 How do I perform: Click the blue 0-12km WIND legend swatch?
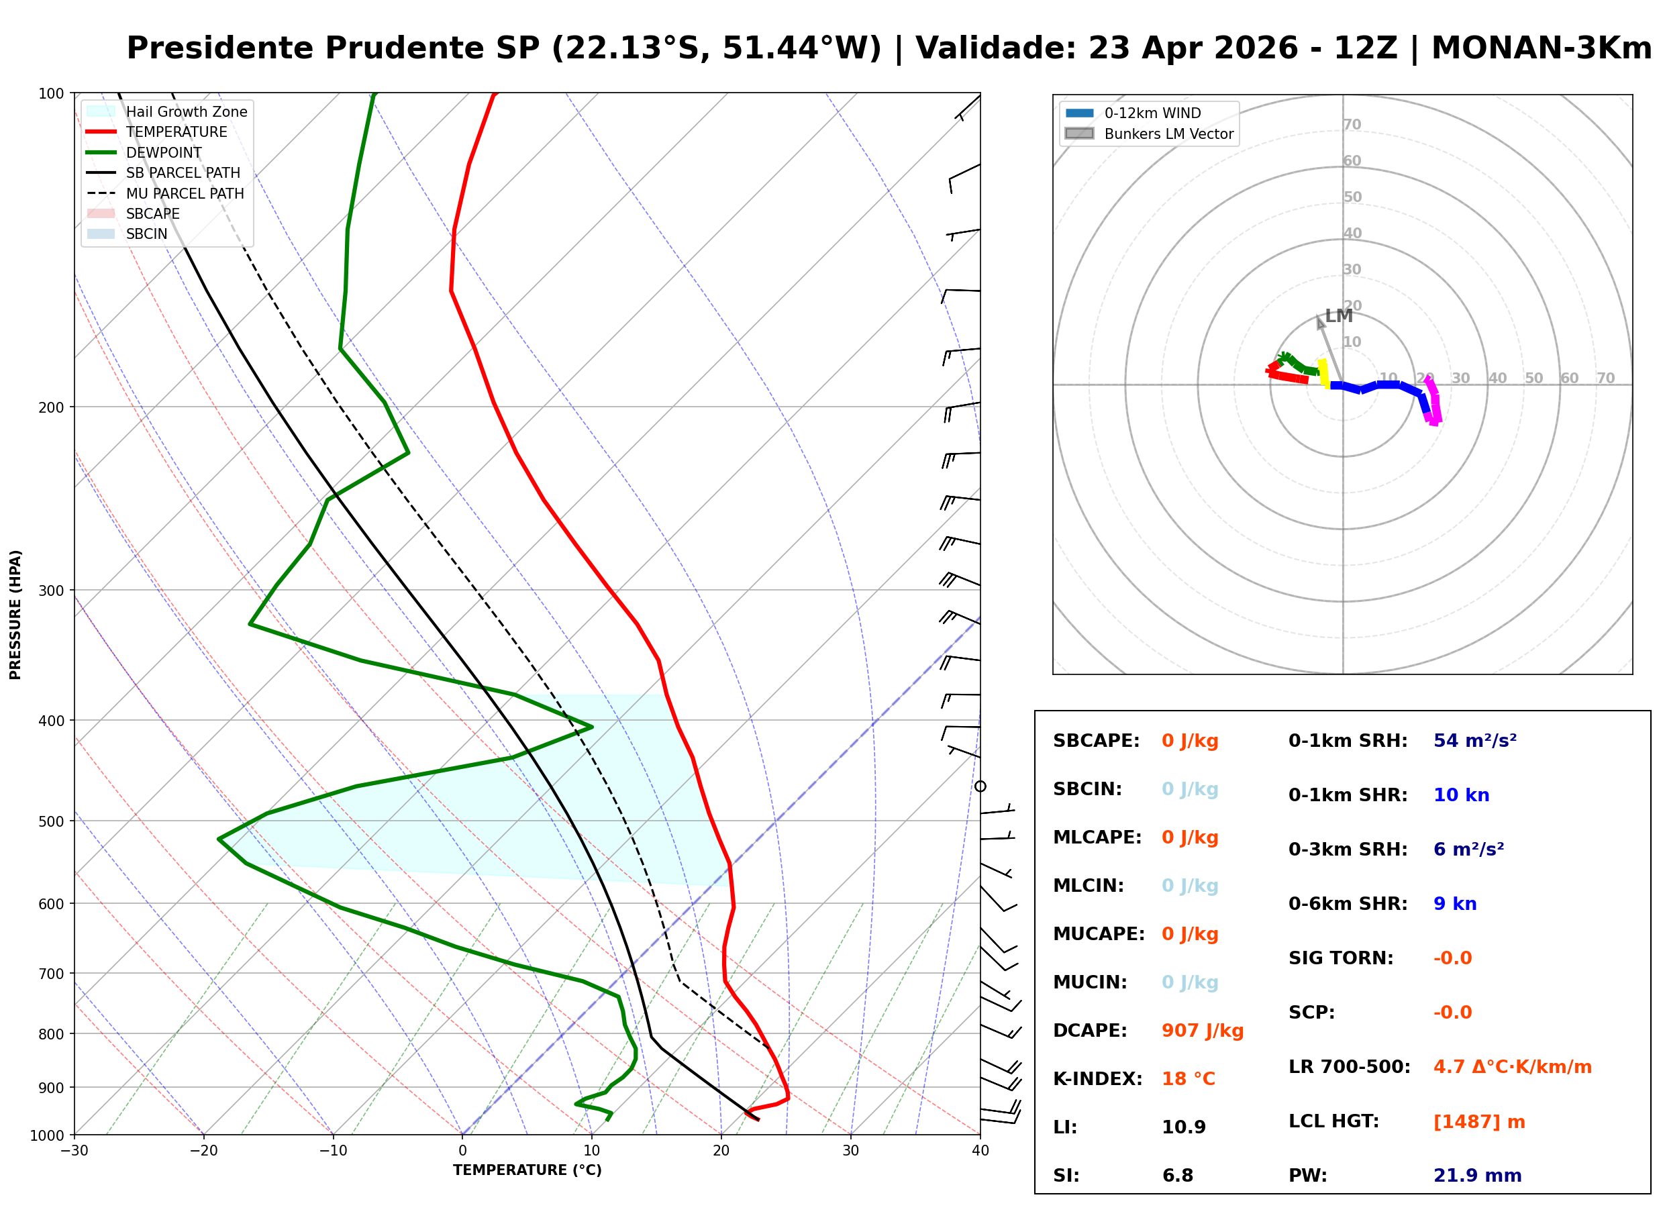click(x=1080, y=113)
